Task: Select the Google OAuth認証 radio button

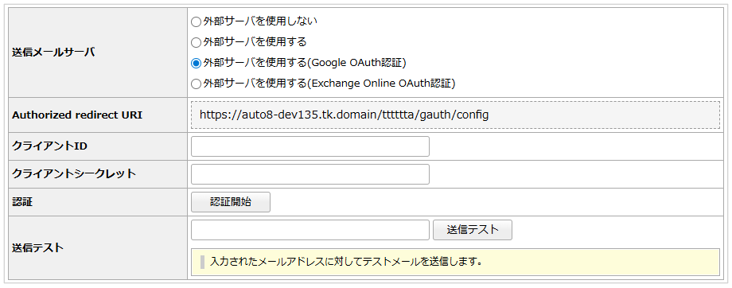Action: tap(196, 63)
